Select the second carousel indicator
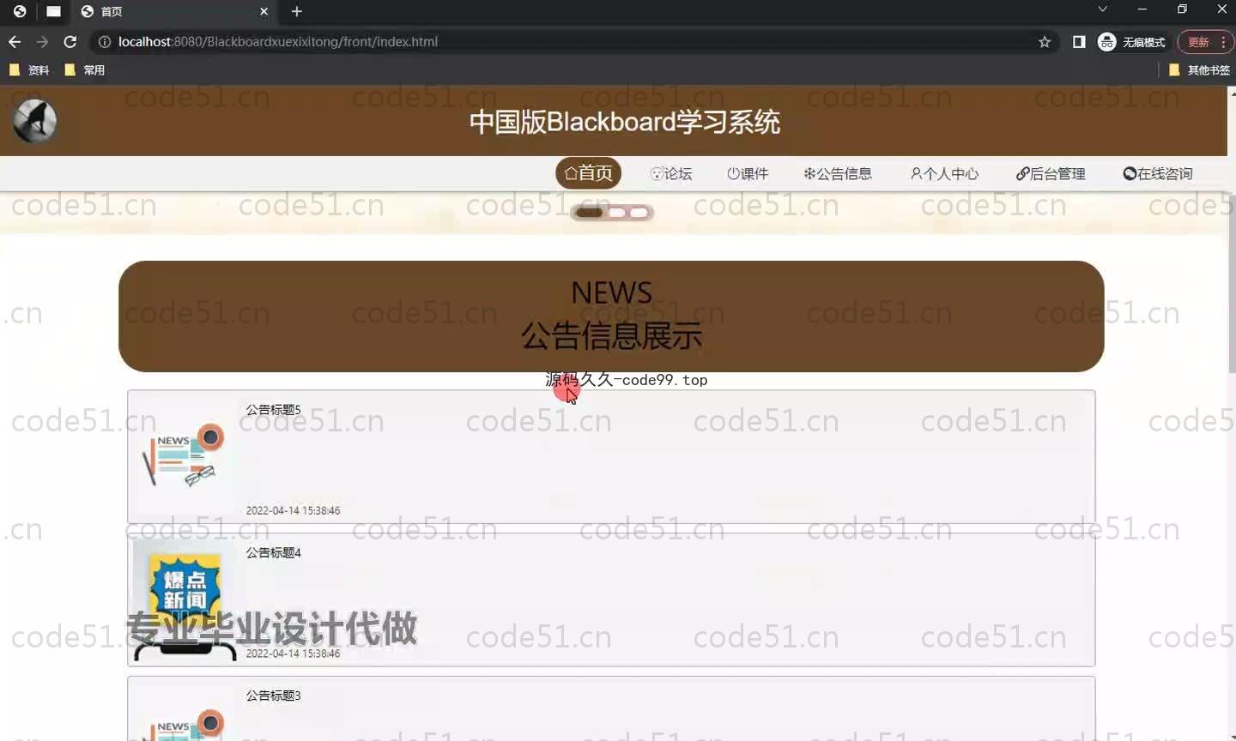1236x741 pixels. [x=617, y=213]
